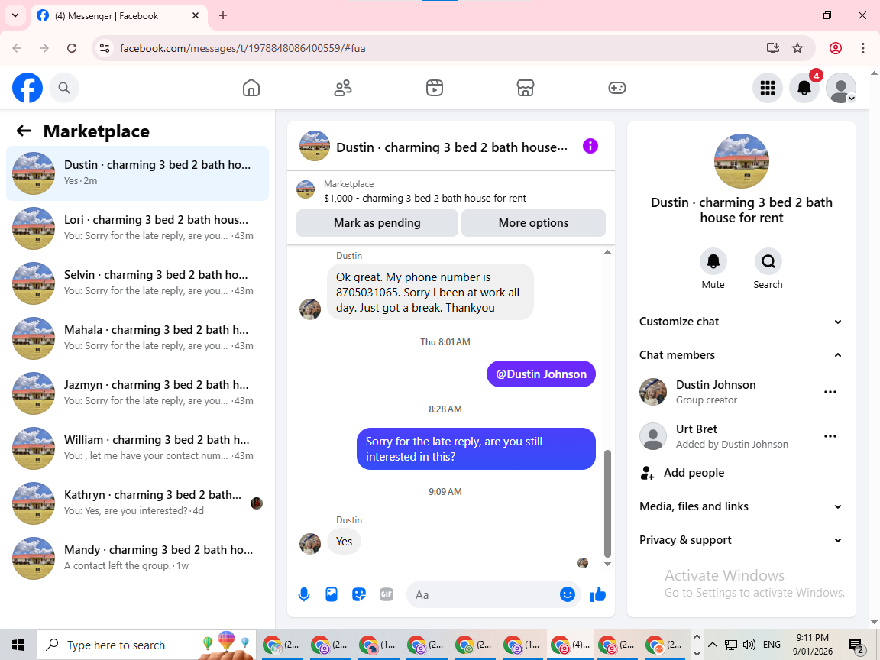Collapse Chat members section
Viewport: 880px width, 660px height.
coord(742,354)
